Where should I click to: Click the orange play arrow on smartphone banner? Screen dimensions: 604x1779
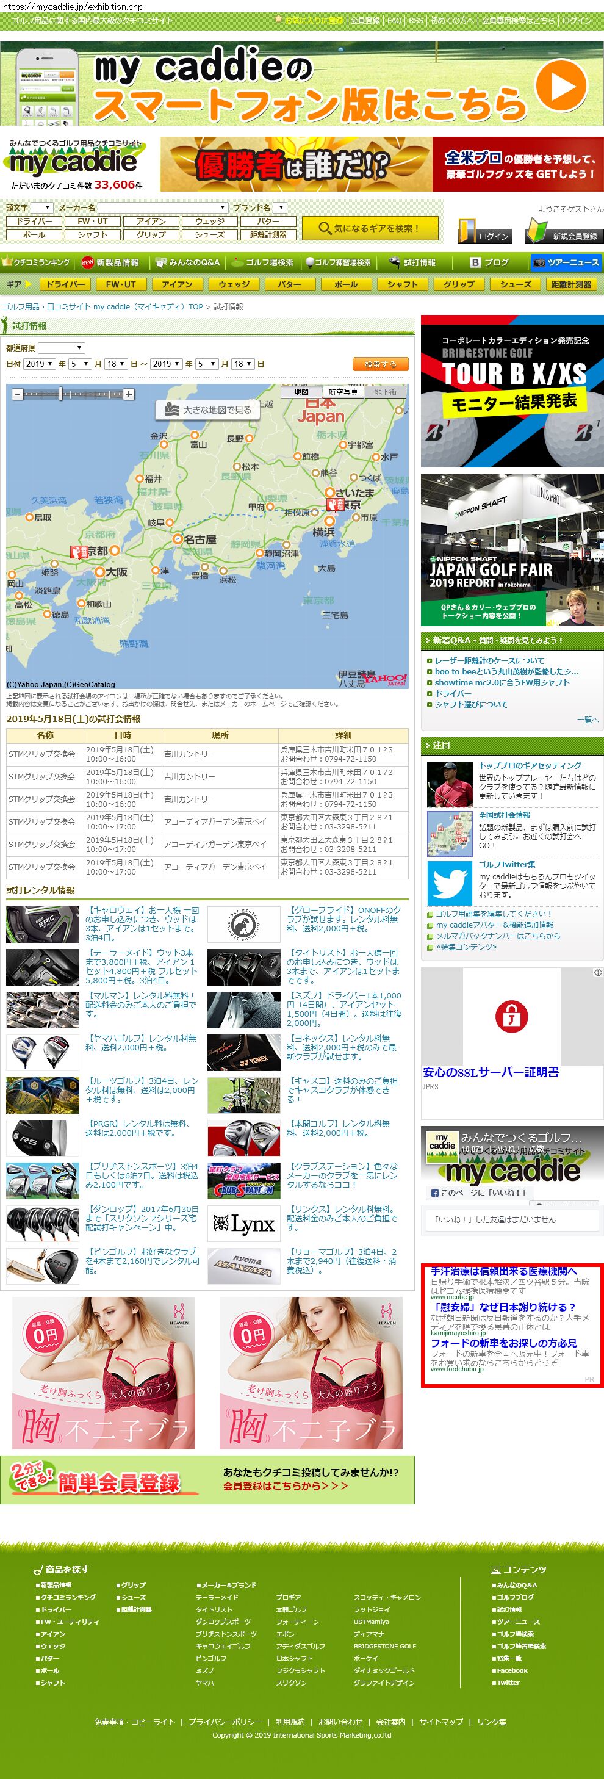click(561, 85)
